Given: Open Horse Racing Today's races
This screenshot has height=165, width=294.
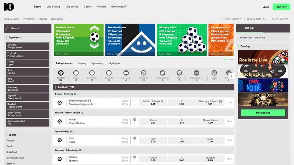Looking at the screenshot, I should click(x=28, y=114).
